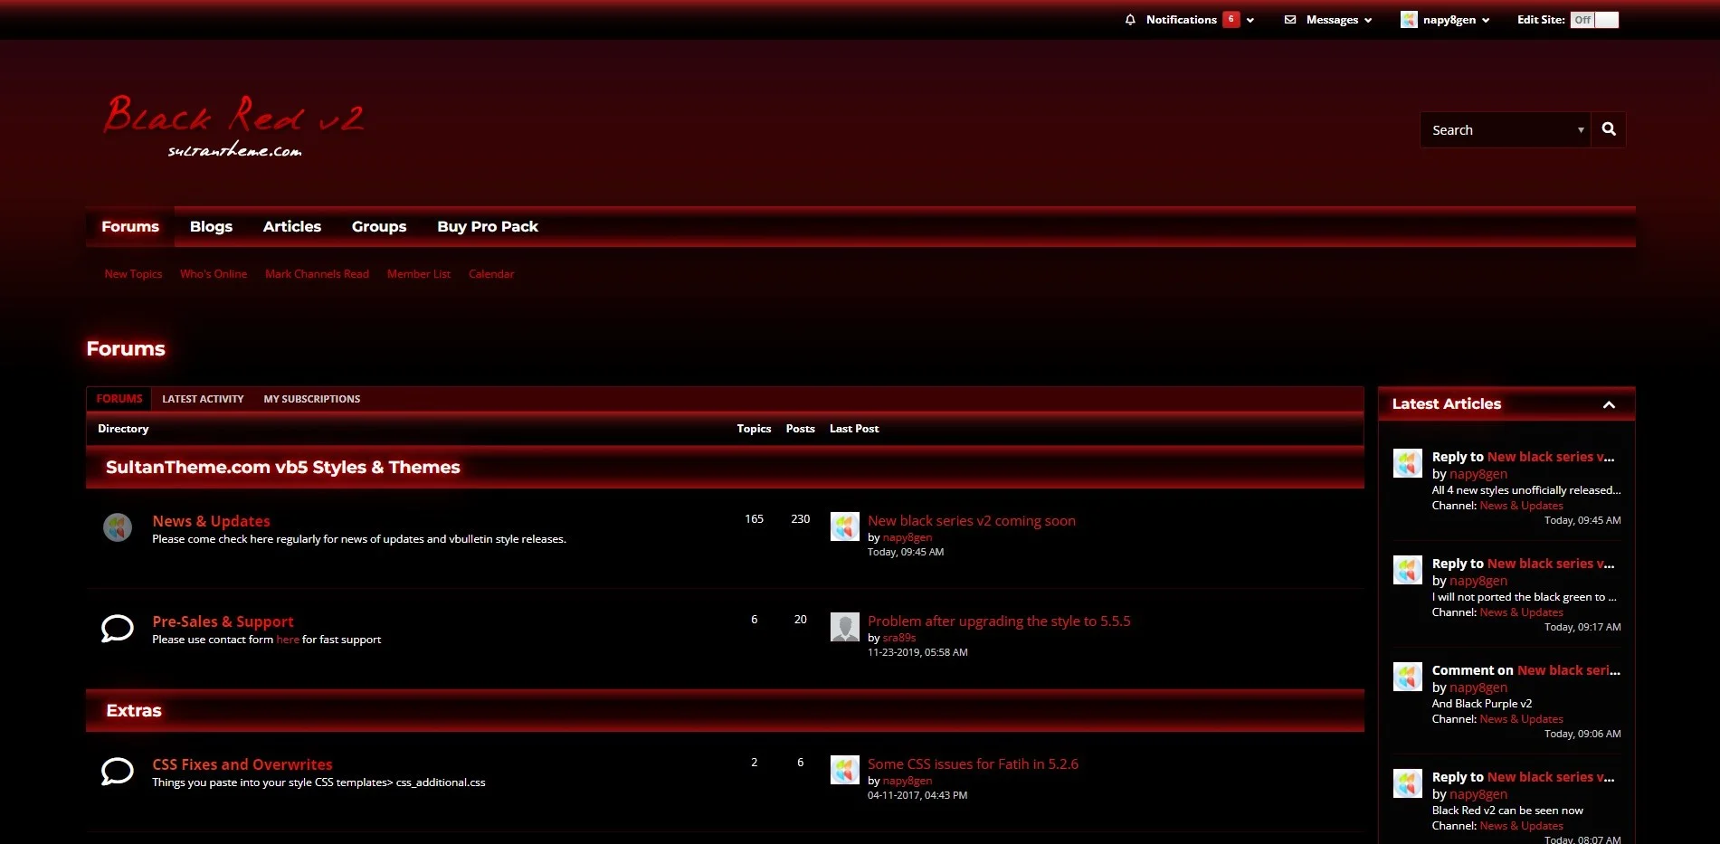The height and width of the screenshot is (844, 1720).
Task: Expand the Notifications dropdown chevron
Action: tap(1250, 19)
